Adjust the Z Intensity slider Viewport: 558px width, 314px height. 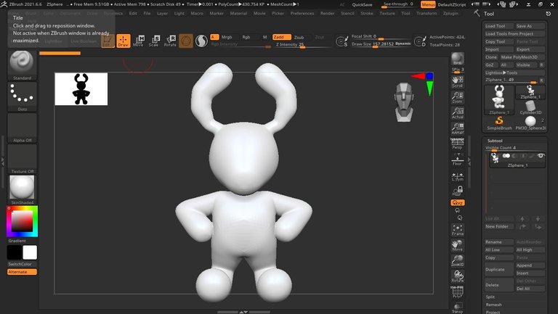[302, 45]
